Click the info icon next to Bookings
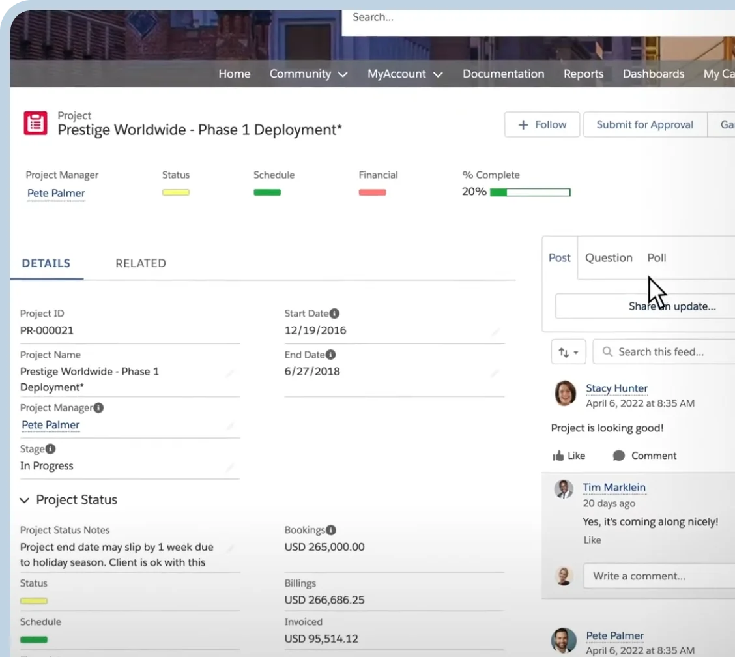 (331, 531)
